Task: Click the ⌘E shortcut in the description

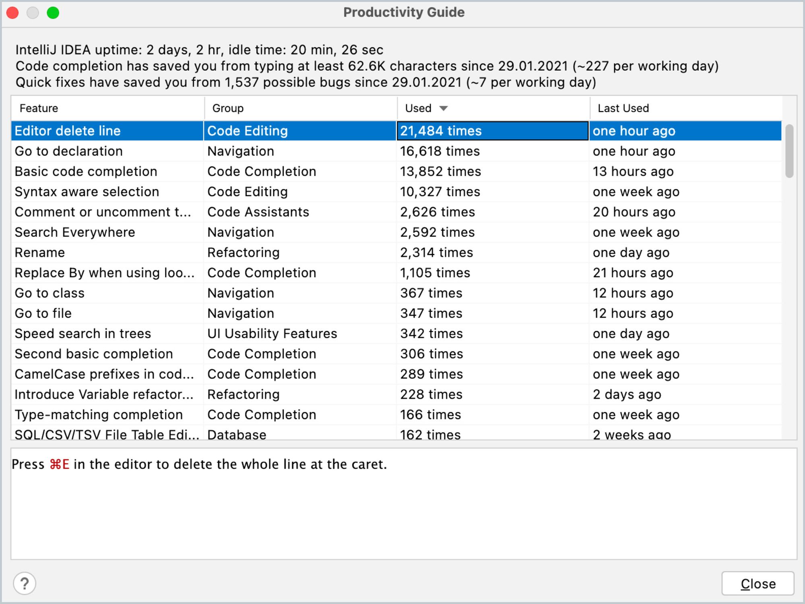Action: 60,464
